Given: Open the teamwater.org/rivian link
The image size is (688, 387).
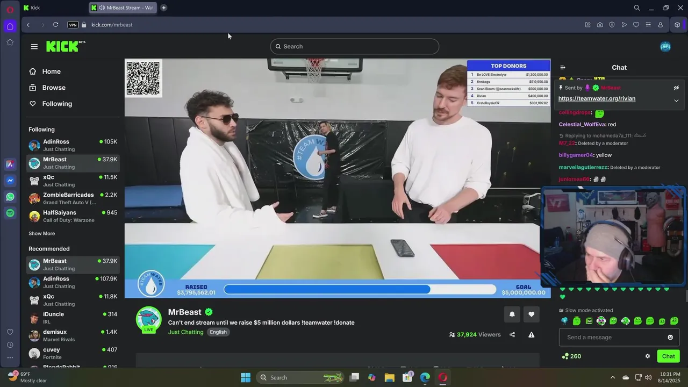Looking at the screenshot, I should tap(597, 98).
